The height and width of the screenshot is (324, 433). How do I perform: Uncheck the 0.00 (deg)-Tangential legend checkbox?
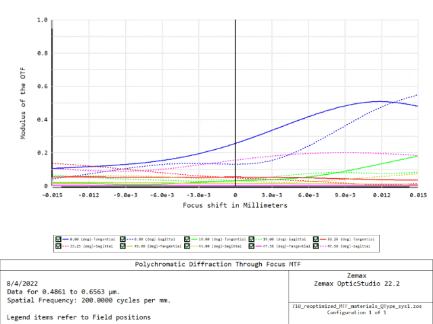click(x=58, y=239)
